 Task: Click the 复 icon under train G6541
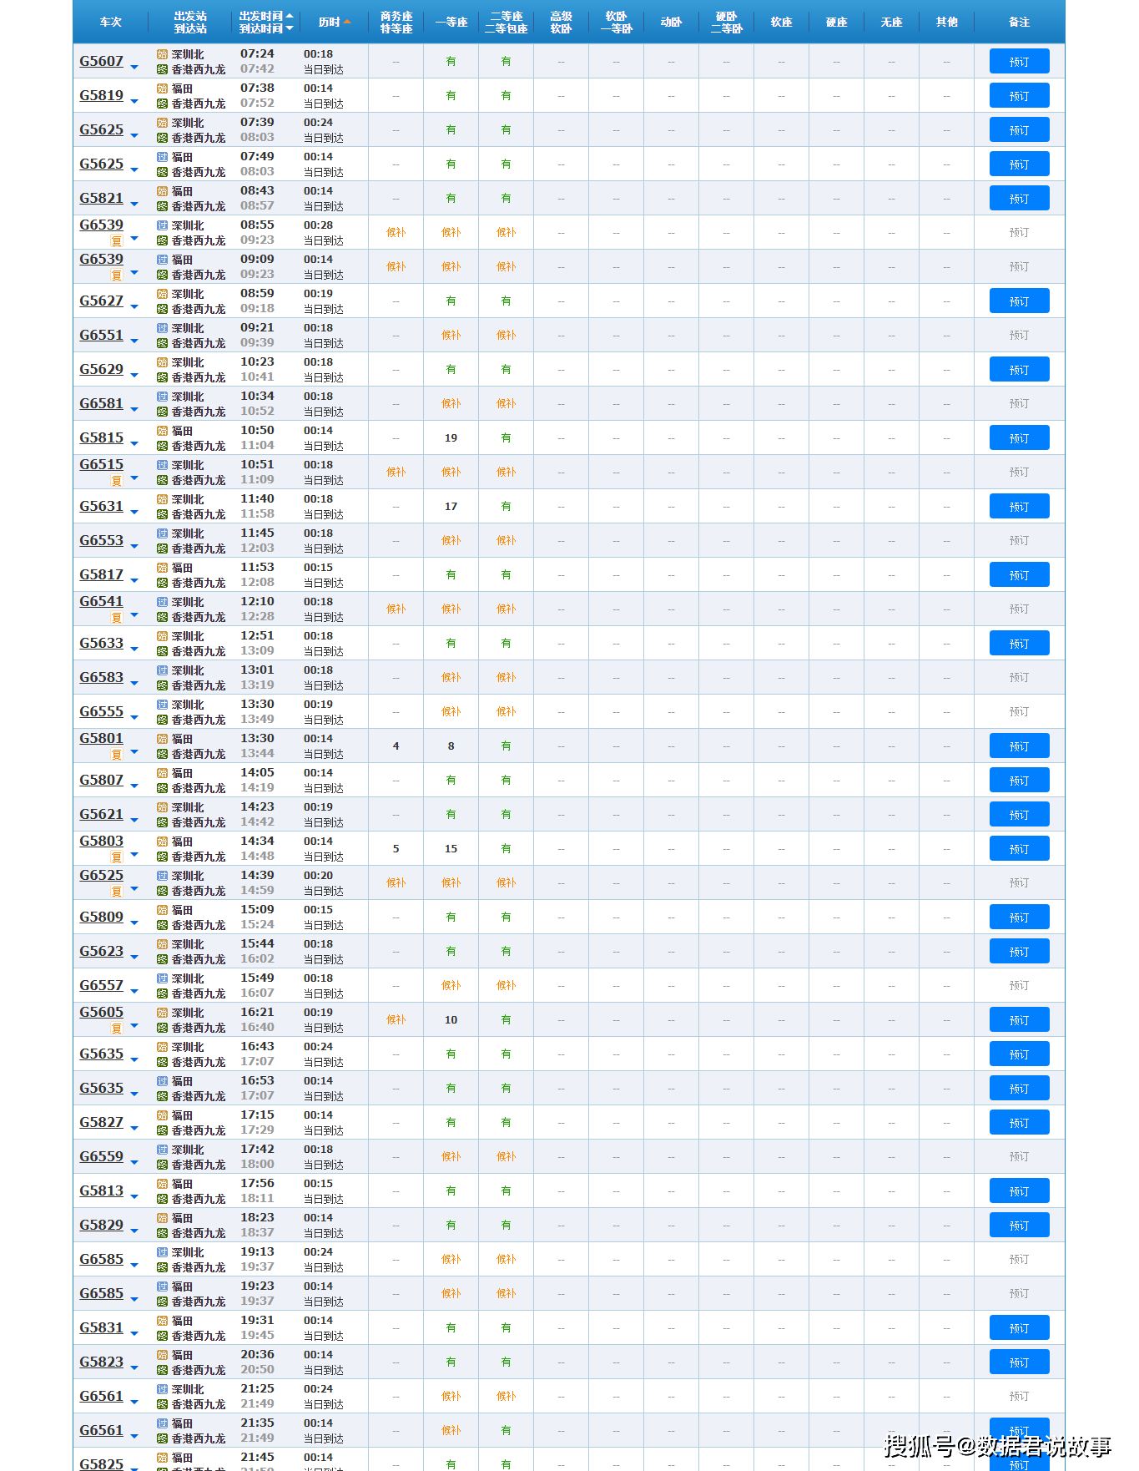tap(117, 618)
